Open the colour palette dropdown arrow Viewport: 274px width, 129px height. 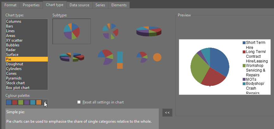point(45,102)
